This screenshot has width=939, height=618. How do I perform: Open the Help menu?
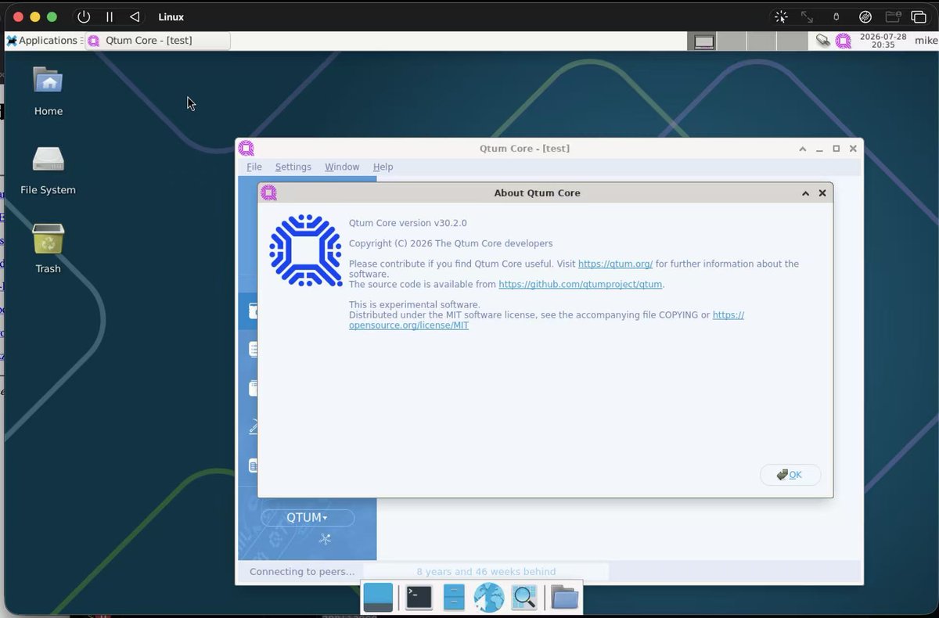(383, 167)
